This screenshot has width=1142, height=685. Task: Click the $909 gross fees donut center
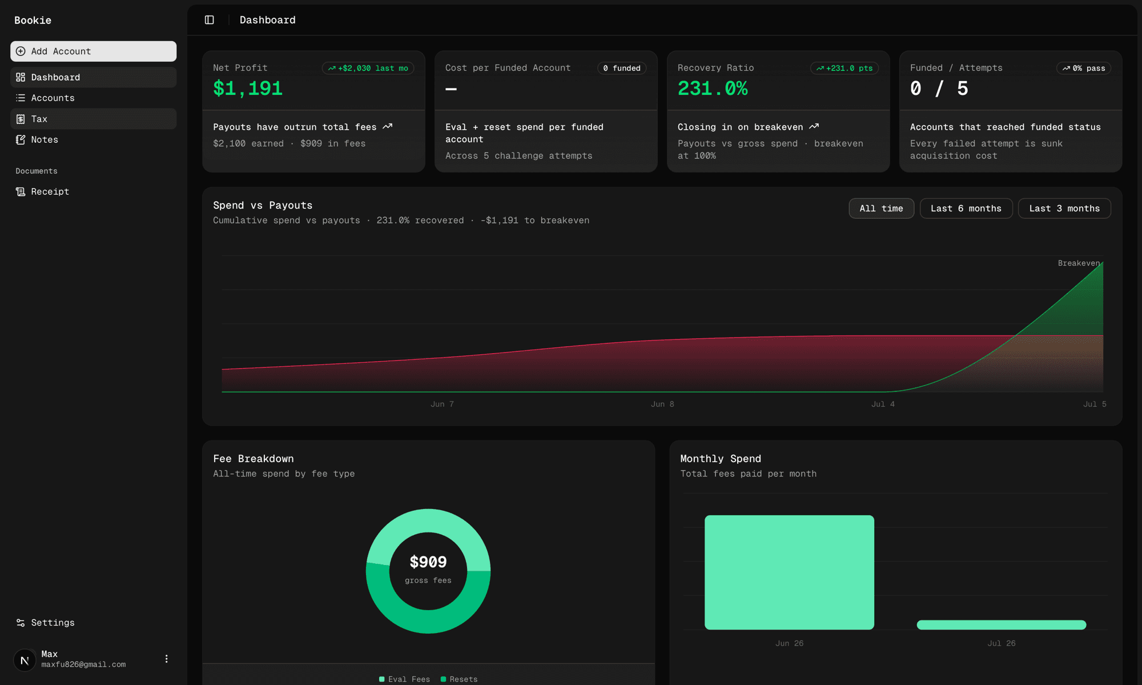click(428, 570)
